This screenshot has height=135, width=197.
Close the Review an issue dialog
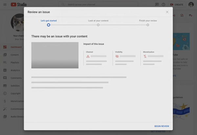point(167,12)
